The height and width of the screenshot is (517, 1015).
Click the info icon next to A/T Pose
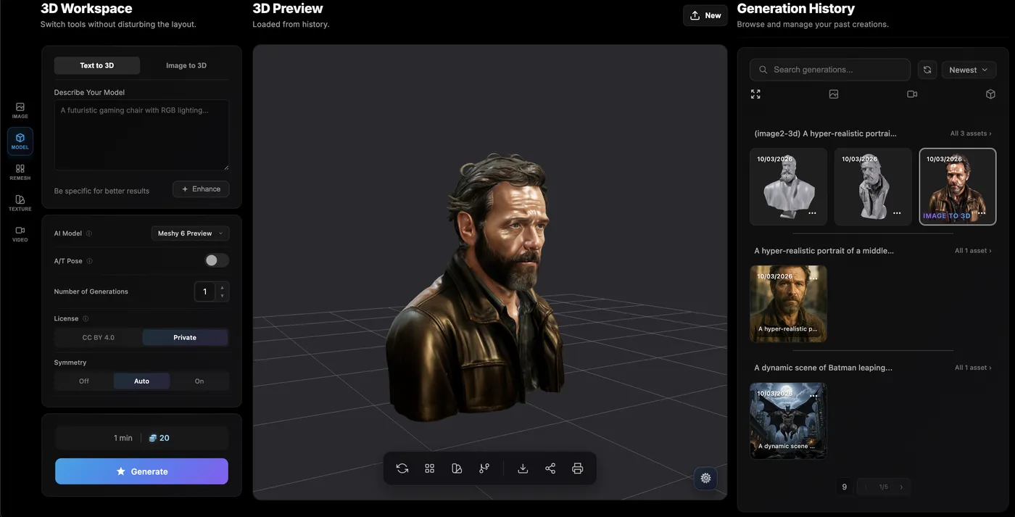click(x=90, y=261)
